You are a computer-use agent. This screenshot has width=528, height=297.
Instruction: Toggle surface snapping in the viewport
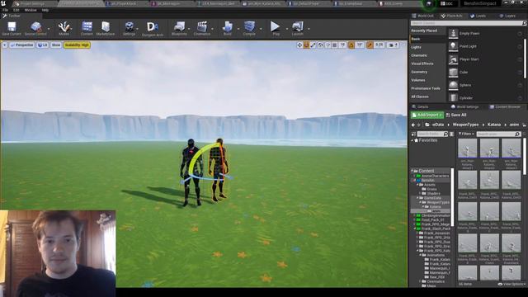[x=328, y=45]
